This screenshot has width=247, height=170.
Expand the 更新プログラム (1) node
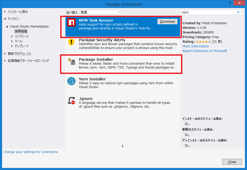(5, 54)
